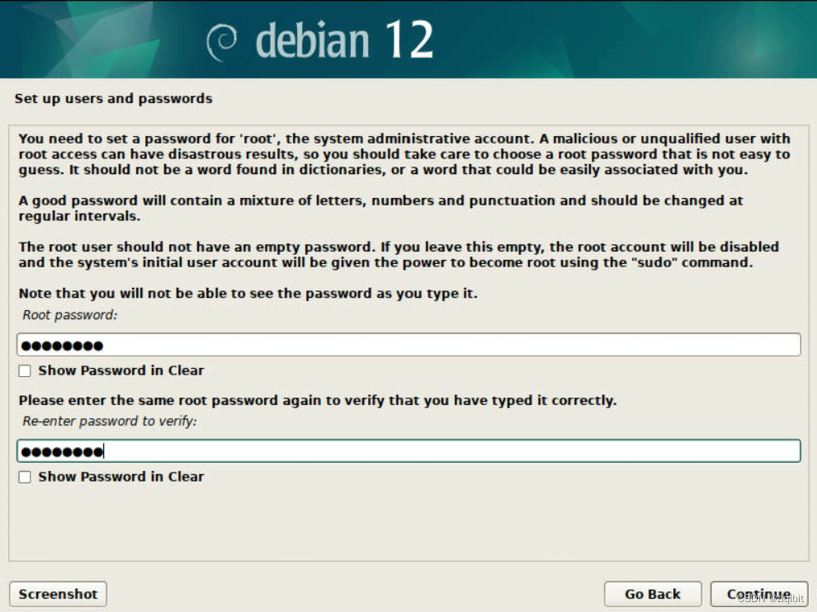Screen dimensions: 817x612
Task: Enable the checkbox below the Root password field
Action: [x=25, y=371]
